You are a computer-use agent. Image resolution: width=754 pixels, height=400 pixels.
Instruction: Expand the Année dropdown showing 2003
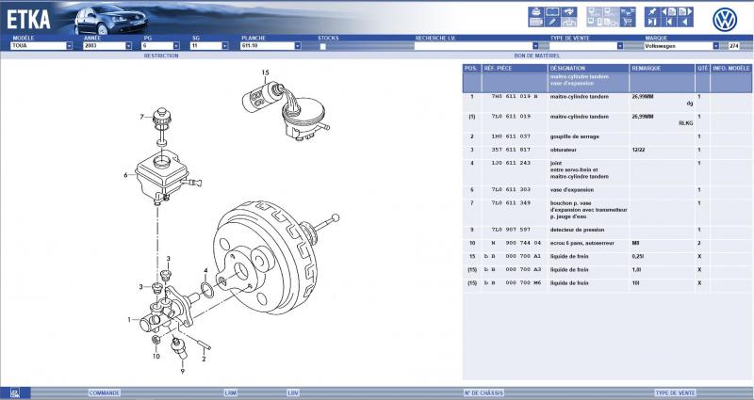(x=130, y=45)
